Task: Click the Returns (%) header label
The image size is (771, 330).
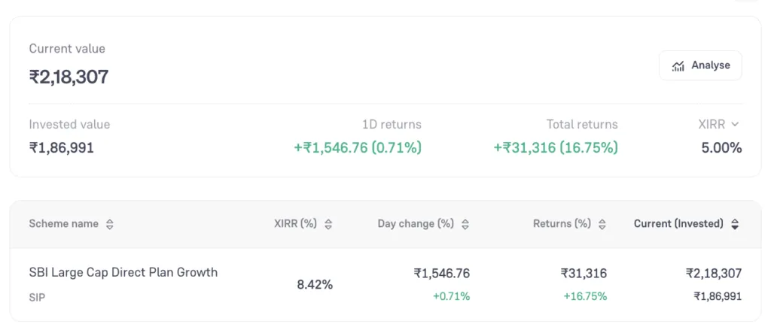Action: 562,224
